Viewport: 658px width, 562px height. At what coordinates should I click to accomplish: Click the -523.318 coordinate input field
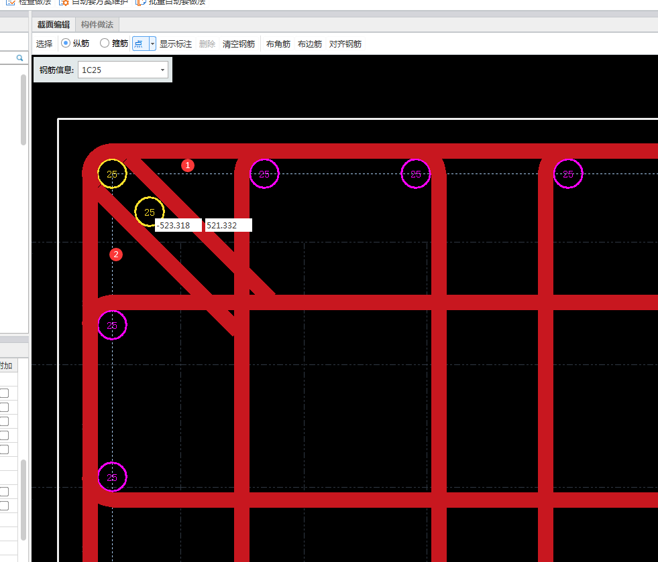178,226
